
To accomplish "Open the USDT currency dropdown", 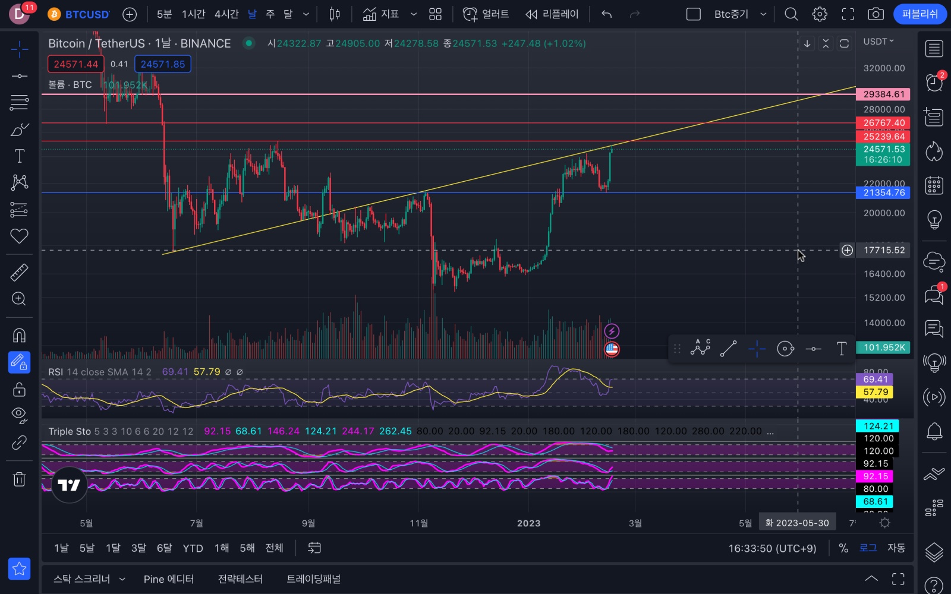I will (878, 42).
